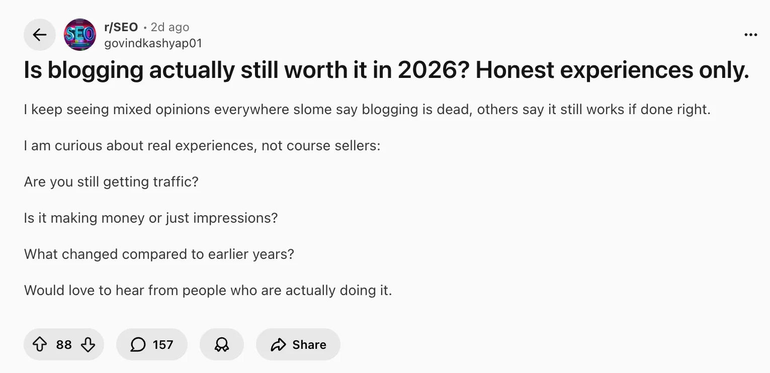
Task: Click the back arrow button
Action: (39, 35)
